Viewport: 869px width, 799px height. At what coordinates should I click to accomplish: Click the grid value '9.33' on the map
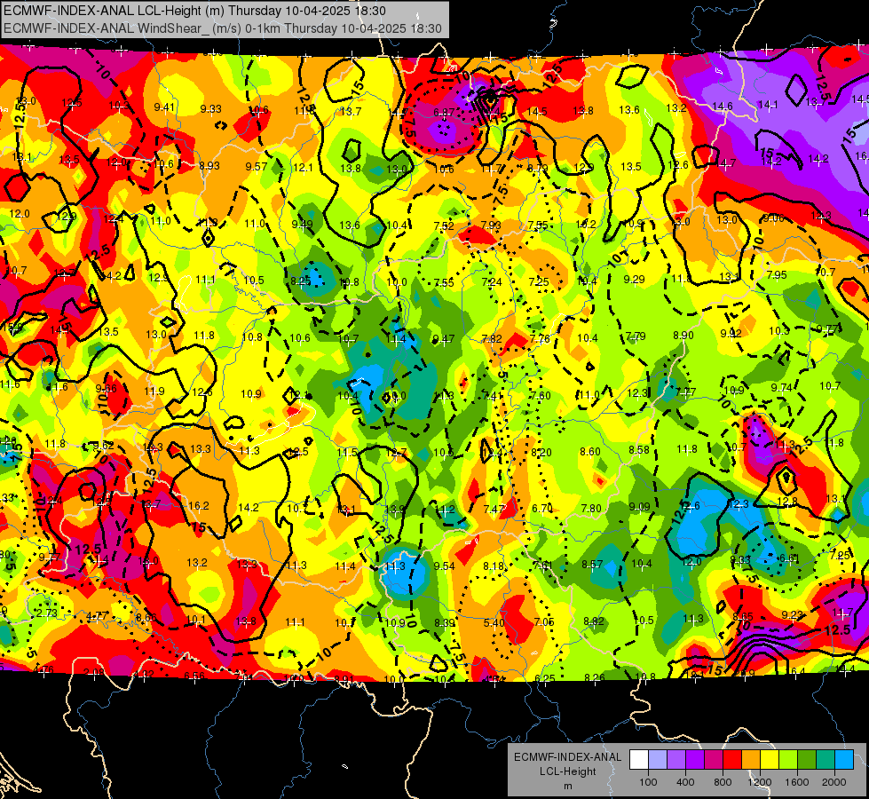210,109
